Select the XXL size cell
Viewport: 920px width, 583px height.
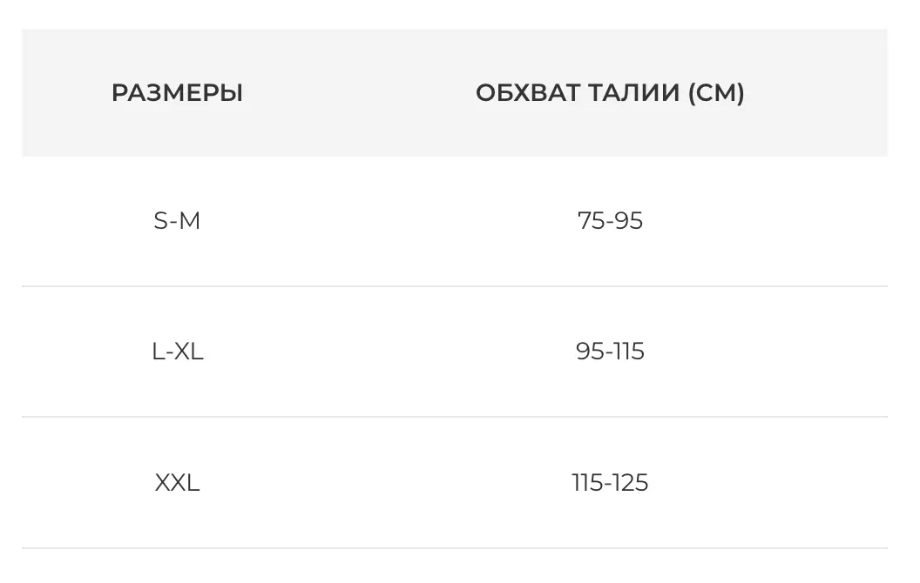pos(177,482)
